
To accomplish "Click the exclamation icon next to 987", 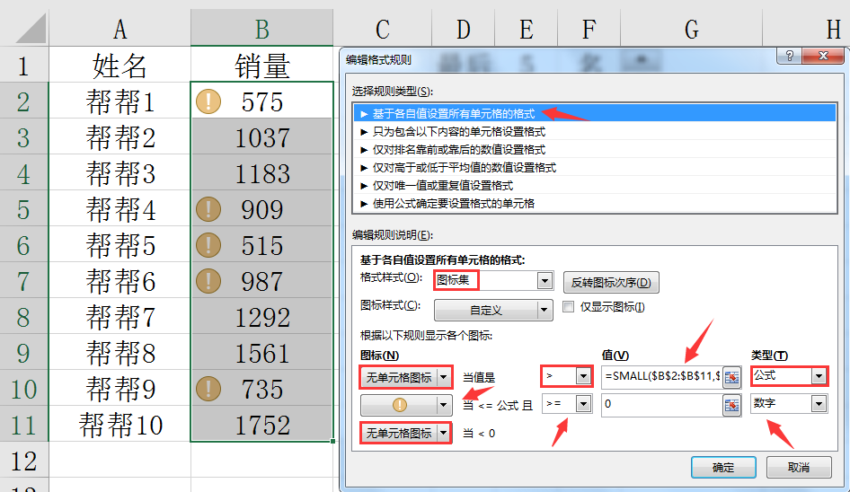I will [x=208, y=281].
